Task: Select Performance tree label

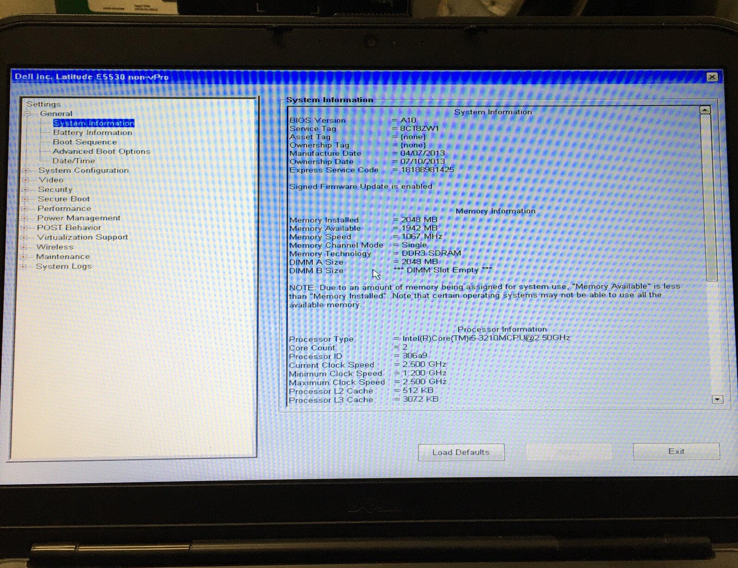Action: pos(64,209)
